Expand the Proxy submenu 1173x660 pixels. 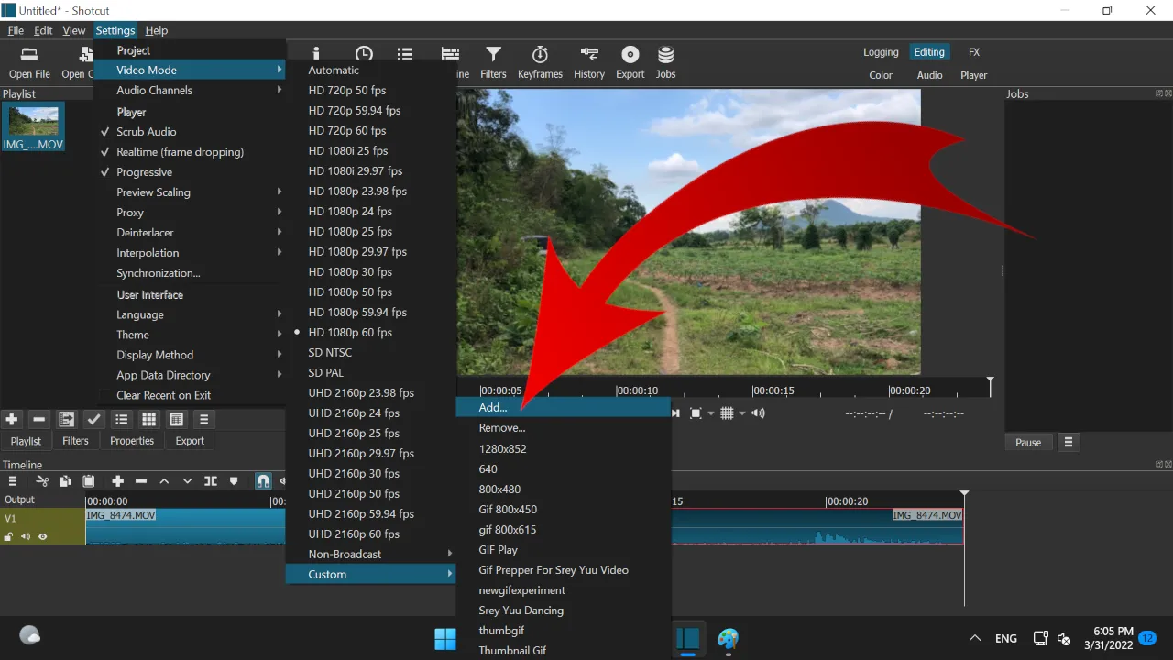click(x=190, y=213)
